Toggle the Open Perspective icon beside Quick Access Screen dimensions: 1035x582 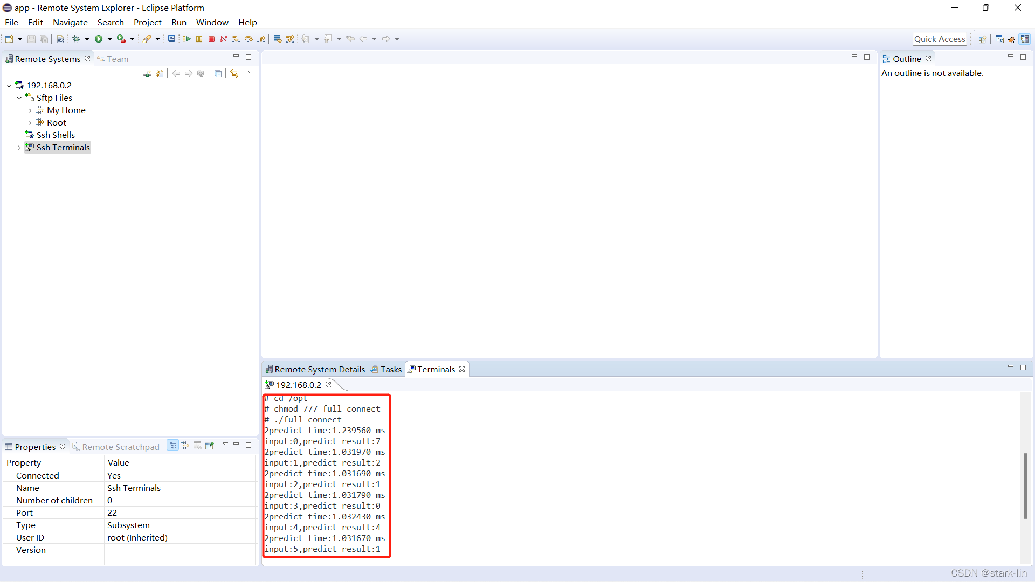pos(982,39)
